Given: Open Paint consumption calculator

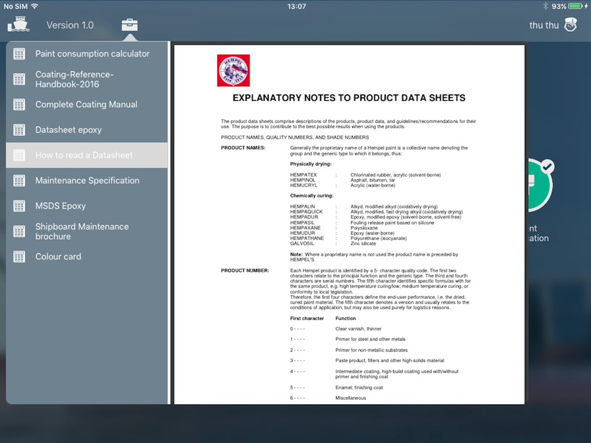Looking at the screenshot, I should (87, 54).
